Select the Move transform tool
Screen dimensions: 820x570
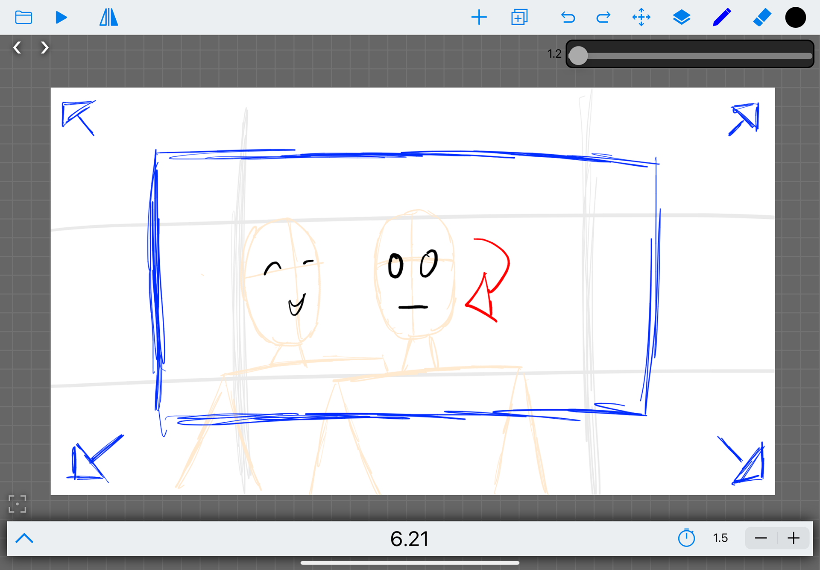[641, 17]
